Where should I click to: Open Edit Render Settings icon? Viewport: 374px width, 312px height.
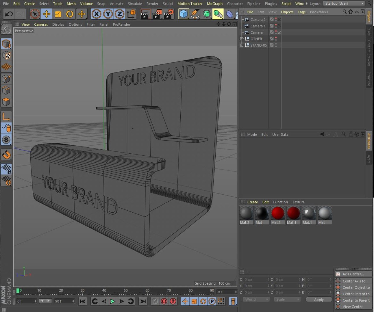(169, 14)
